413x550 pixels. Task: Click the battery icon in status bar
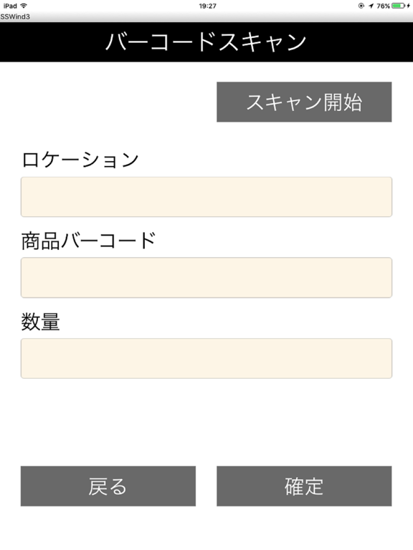coord(398,6)
